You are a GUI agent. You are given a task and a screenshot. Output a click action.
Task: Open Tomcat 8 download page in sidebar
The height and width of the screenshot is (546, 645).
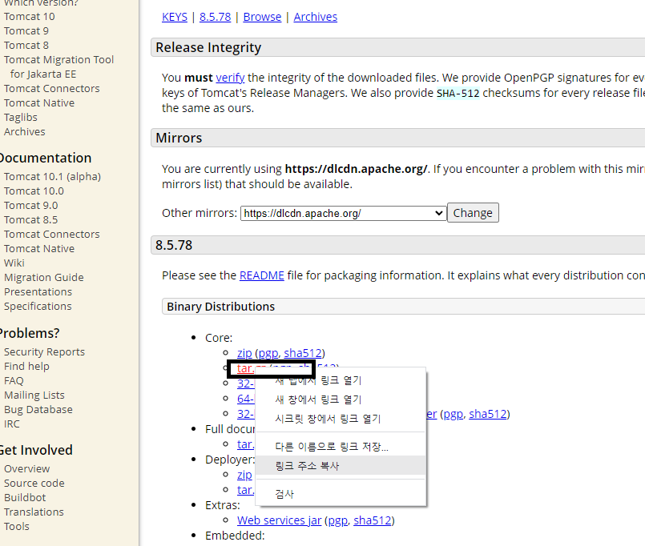(26, 45)
